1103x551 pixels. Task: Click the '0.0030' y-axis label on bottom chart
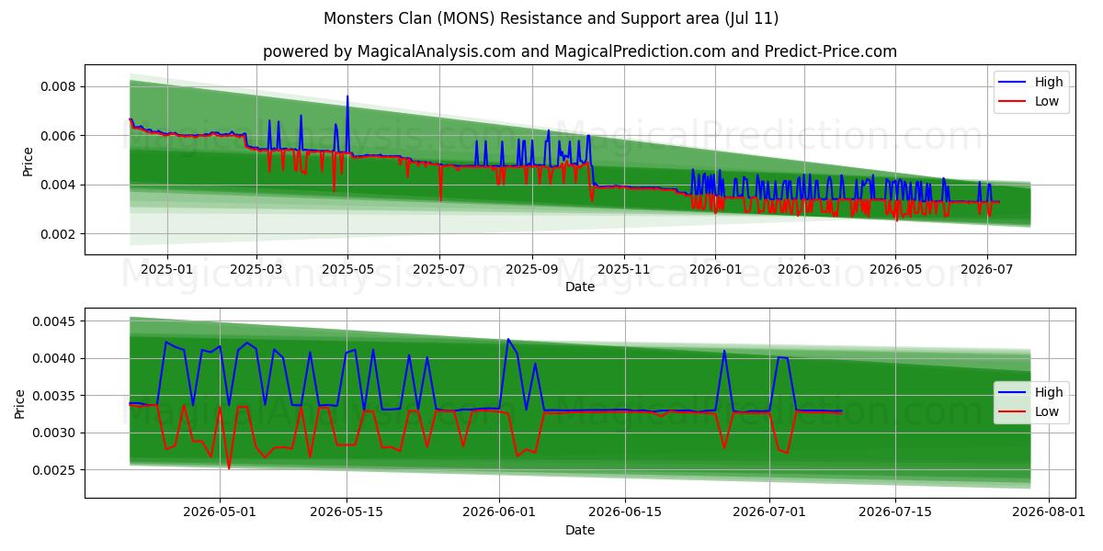click(56, 433)
